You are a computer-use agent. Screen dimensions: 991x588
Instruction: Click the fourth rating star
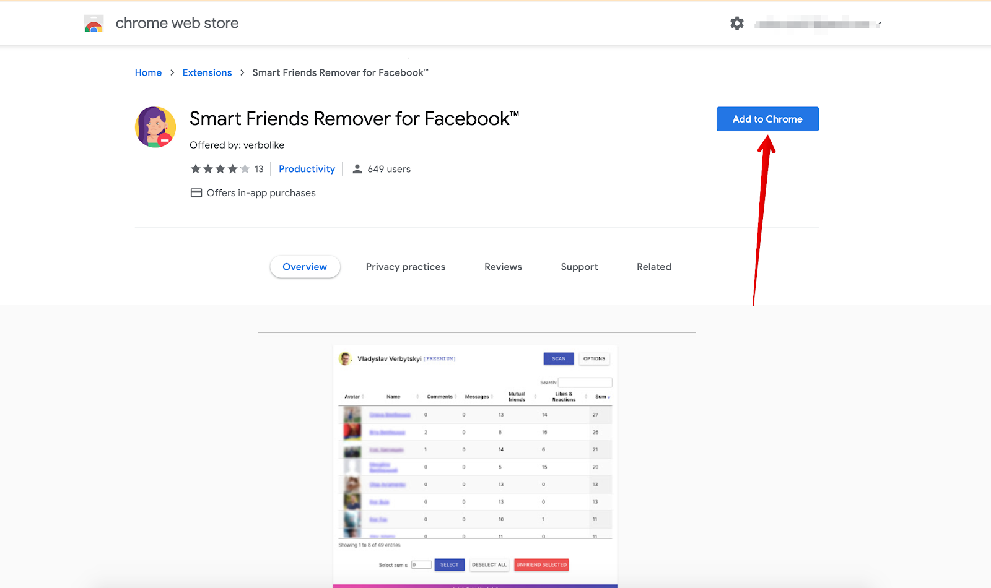(x=232, y=168)
